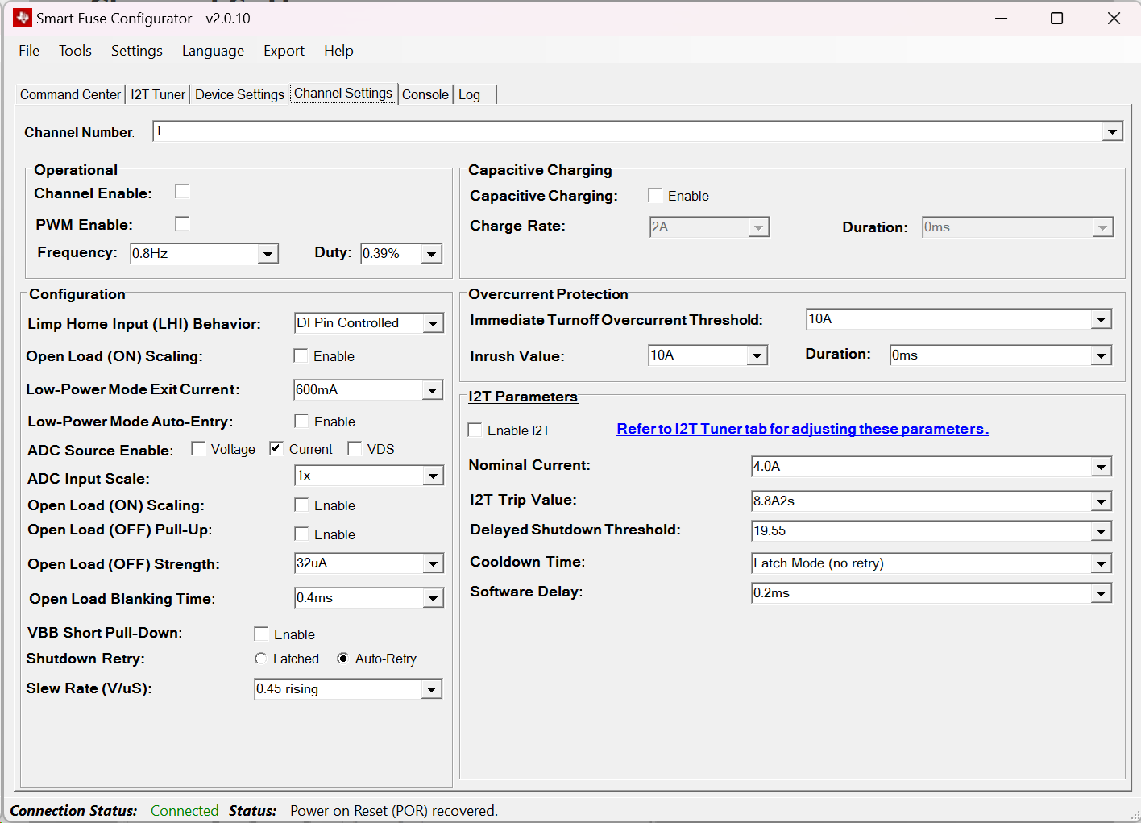Open the Command Center tab
The height and width of the screenshot is (823, 1141).
[x=70, y=94]
